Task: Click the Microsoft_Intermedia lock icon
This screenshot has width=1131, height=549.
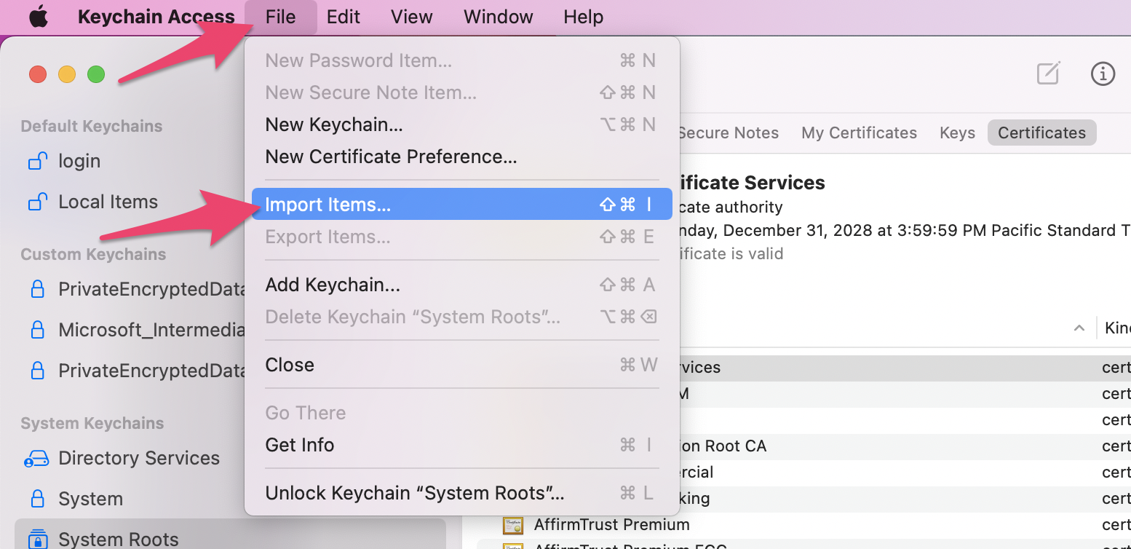Action: click(x=37, y=330)
